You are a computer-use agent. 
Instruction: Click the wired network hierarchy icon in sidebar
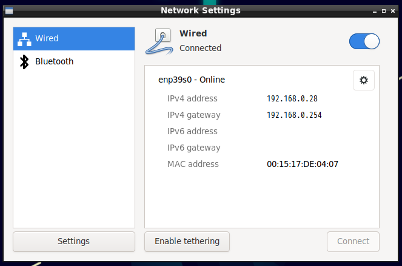24,39
